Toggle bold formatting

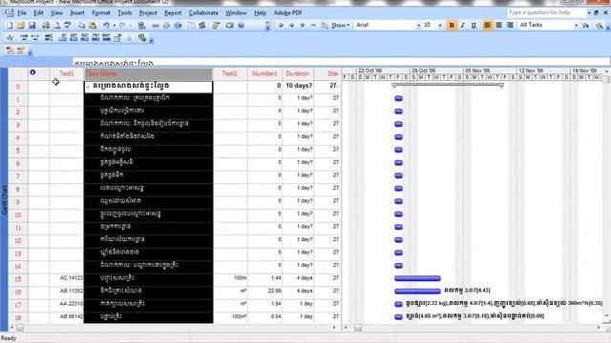452,26
